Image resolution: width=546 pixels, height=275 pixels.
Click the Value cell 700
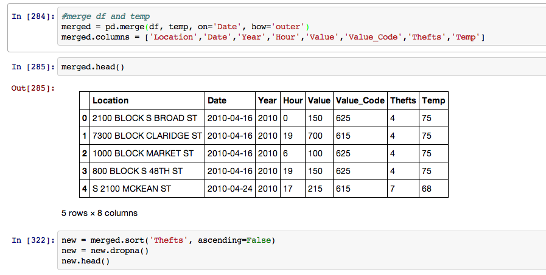pyautogui.click(x=319, y=136)
